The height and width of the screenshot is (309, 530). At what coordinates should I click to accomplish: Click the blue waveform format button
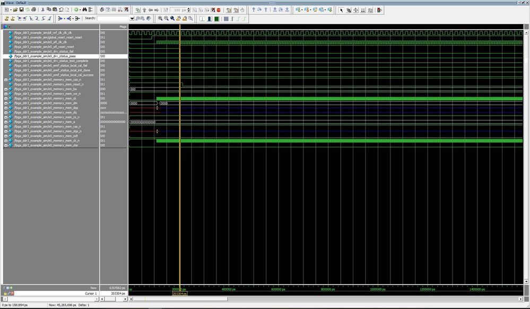pos(209,19)
